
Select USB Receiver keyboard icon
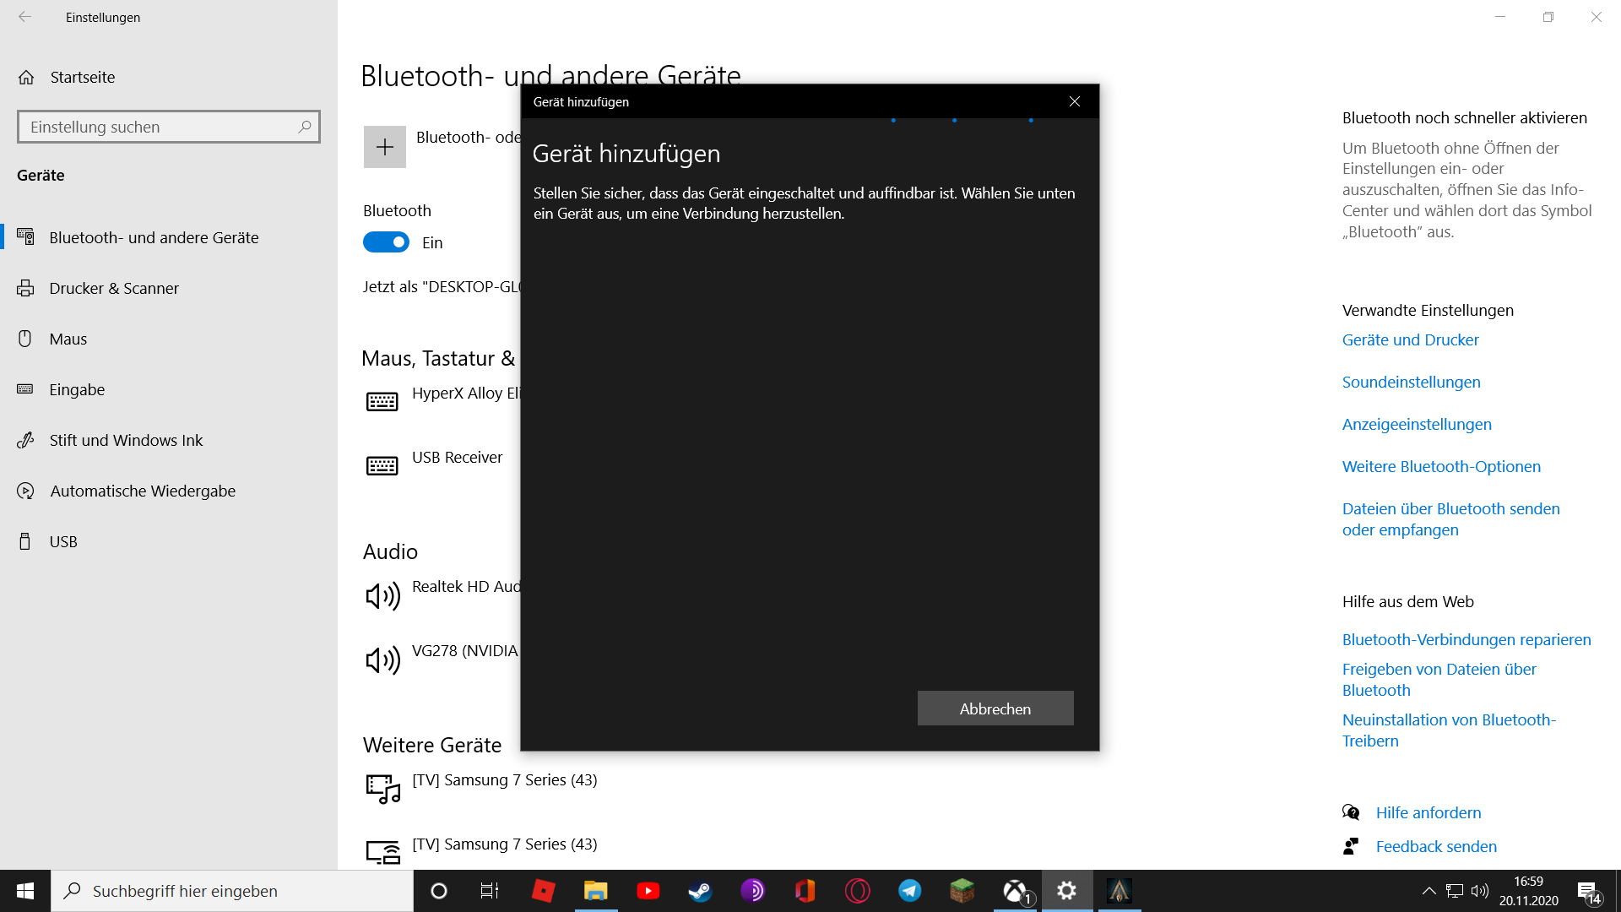[382, 465]
